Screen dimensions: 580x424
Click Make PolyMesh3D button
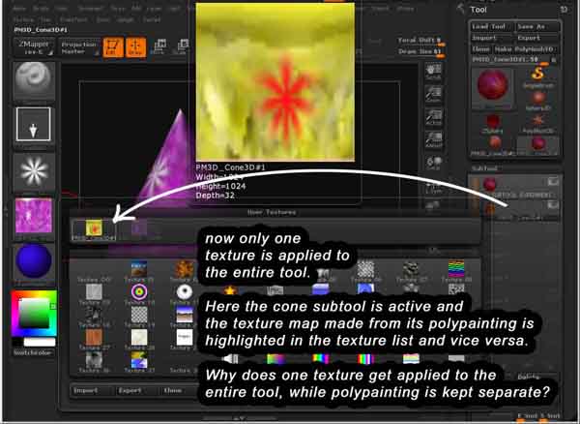pyautogui.click(x=526, y=48)
